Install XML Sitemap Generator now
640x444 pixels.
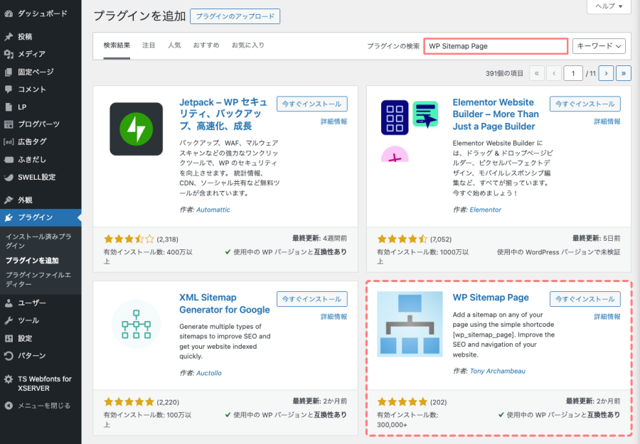click(x=312, y=299)
